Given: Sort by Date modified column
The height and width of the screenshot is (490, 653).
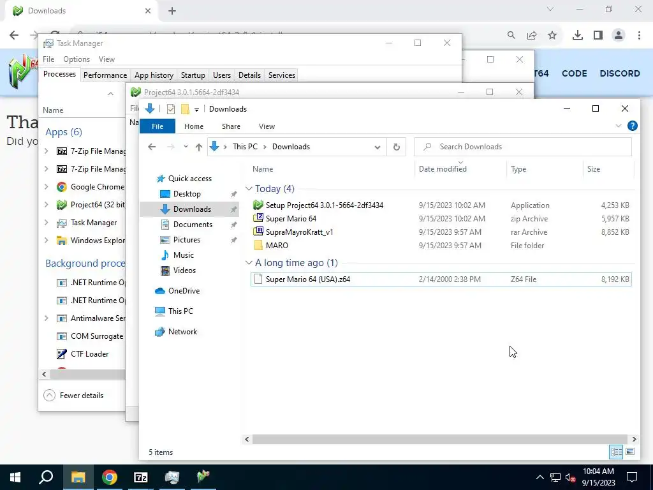Looking at the screenshot, I should coord(443,168).
